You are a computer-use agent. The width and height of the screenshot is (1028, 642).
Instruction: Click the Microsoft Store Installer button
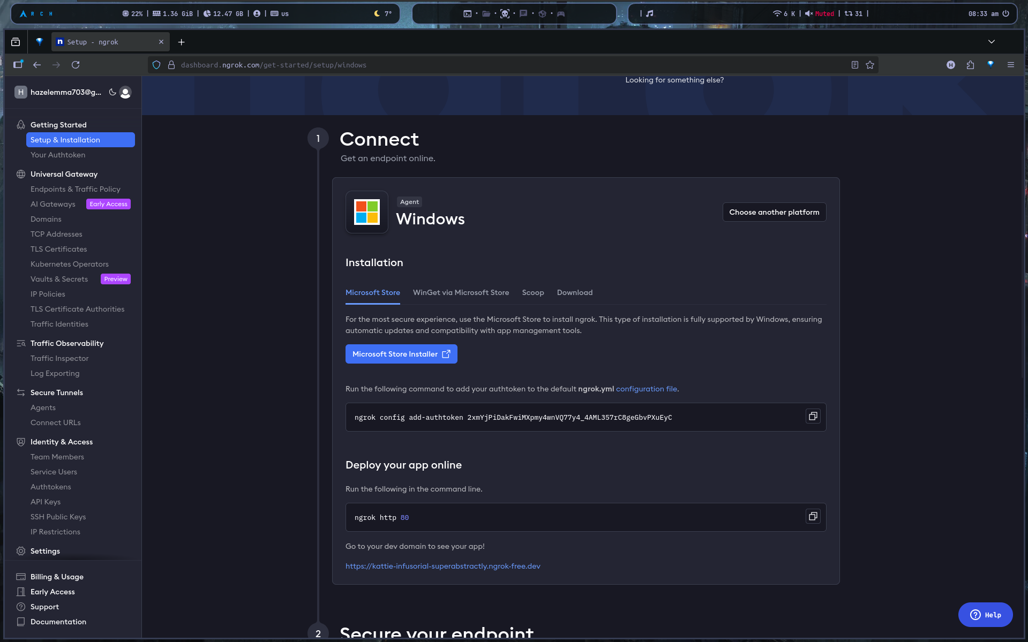pos(401,354)
